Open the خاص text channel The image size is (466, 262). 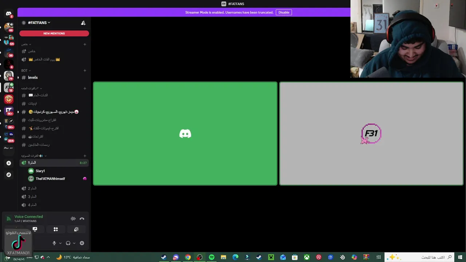coord(54,51)
